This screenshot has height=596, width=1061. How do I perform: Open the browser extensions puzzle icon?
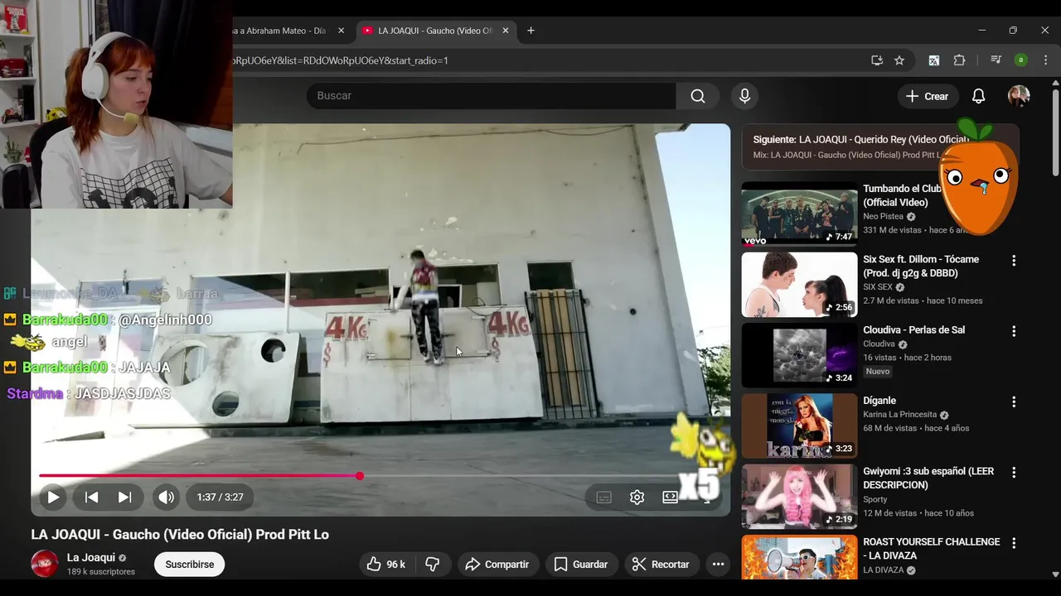(960, 60)
